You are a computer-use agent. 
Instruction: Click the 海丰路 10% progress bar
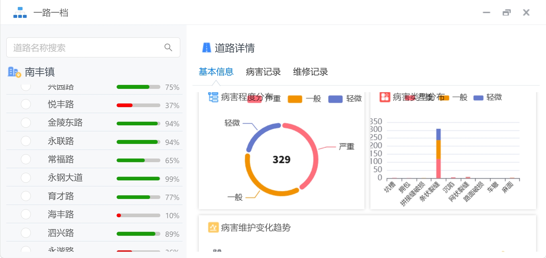[x=138, y=215]
